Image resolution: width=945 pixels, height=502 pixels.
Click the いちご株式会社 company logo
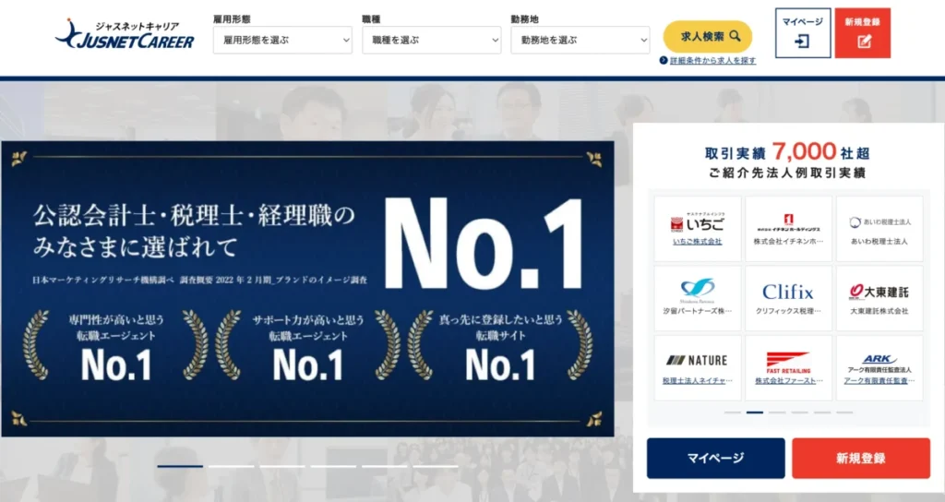(698, 223)
